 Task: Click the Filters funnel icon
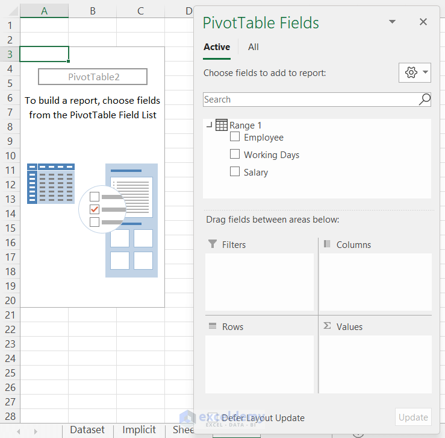coord(212,244)
